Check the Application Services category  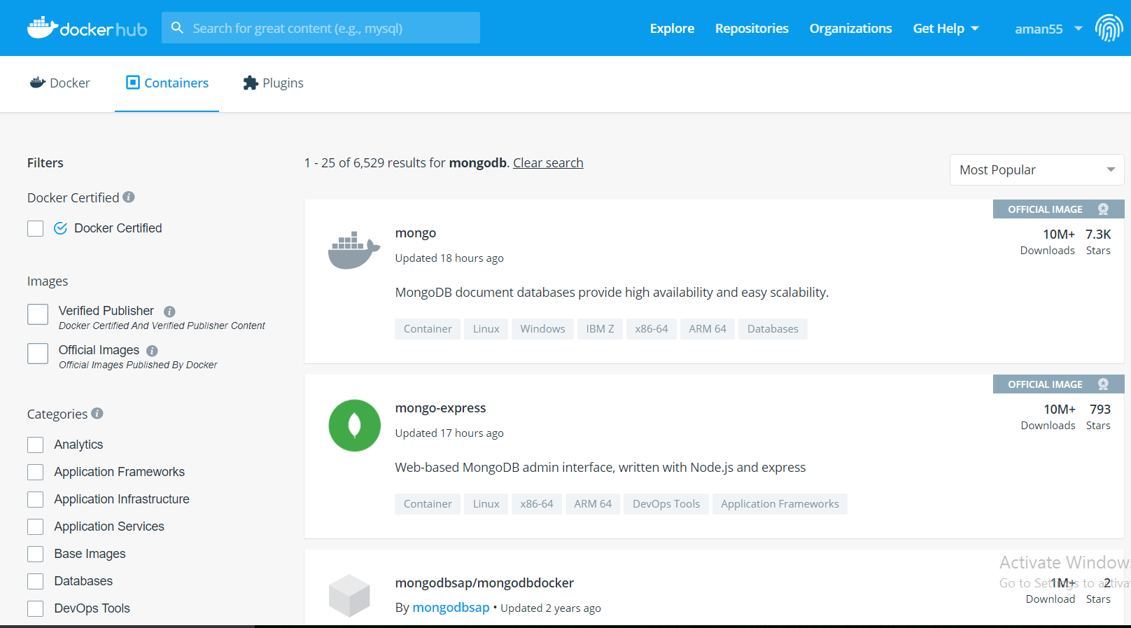(x=35, y=527)
